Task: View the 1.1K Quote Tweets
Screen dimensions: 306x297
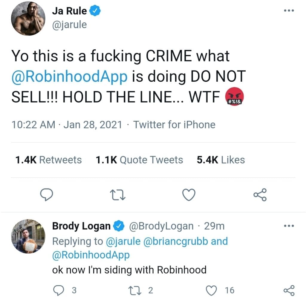Action: coord(139,160)
